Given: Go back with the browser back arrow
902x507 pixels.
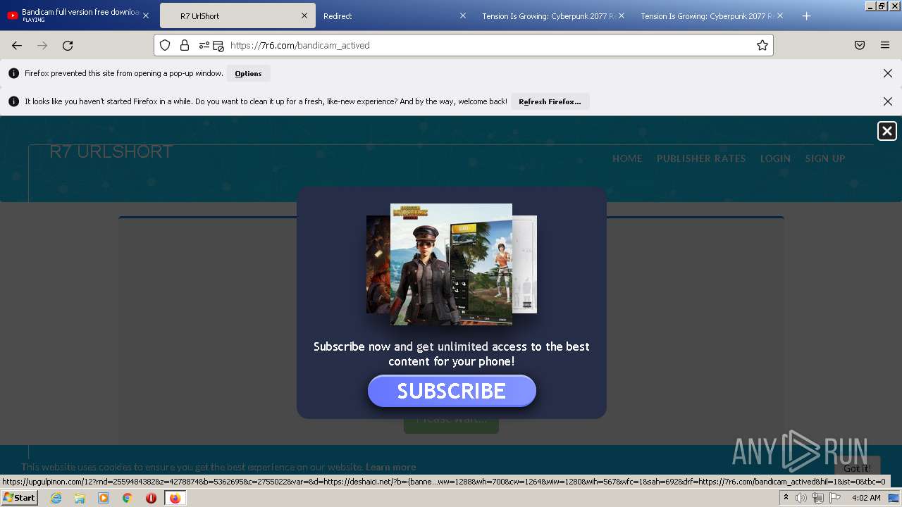Looking at the screenshot, I should [17, 45].
